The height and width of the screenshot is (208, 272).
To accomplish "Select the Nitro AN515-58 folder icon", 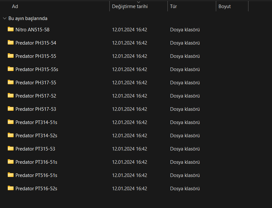I will [11, 29].
